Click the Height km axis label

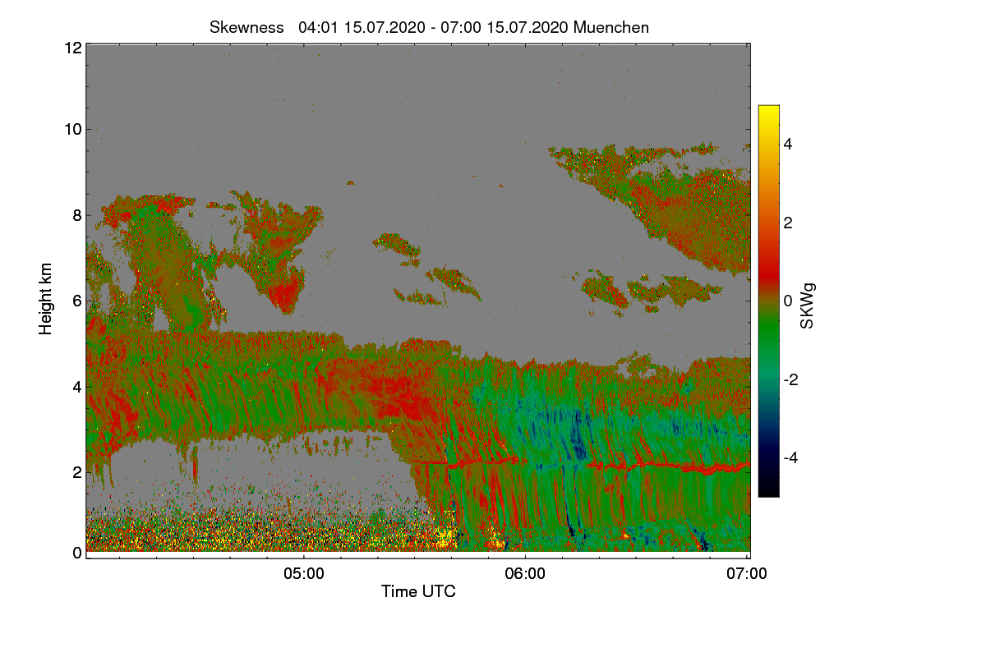46,299
